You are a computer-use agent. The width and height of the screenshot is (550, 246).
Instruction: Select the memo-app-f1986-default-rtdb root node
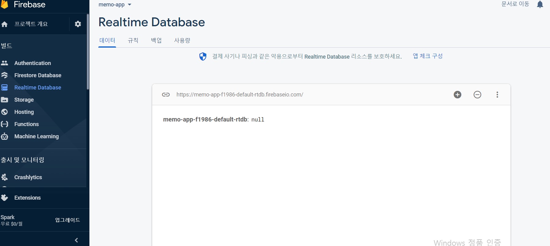[205, 119]
